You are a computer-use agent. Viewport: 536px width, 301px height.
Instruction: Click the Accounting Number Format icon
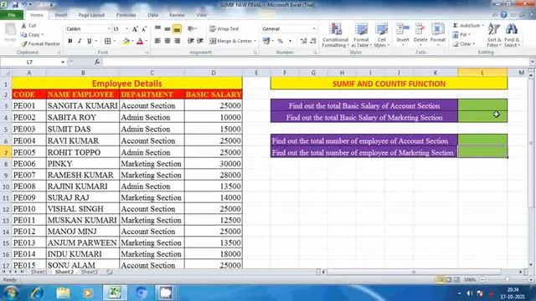(x=266, y=41)
